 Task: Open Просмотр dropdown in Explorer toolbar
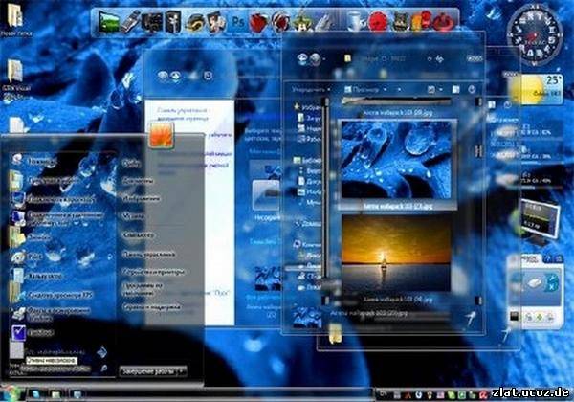(x=365, y=89)
